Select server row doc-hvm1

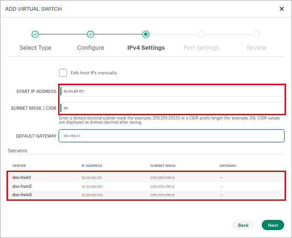coord(146,178)
